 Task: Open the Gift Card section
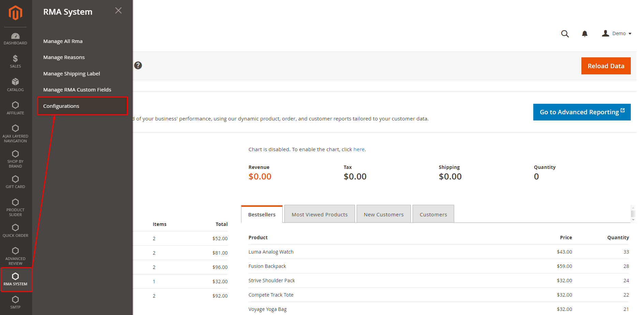pyautogui.click(x=15, y=182)
